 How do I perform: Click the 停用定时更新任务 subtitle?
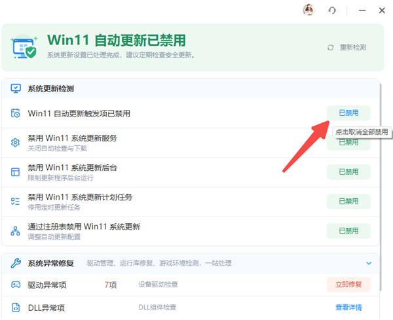54,207
